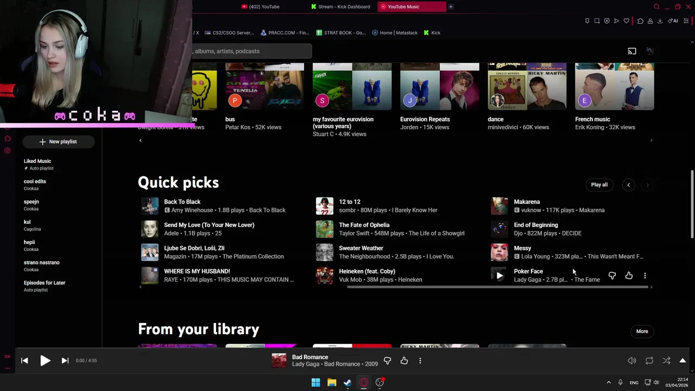695x391 pixels.
Task: Open the Eurovision Repeats playlist thumbnail
Action: click(440, 86)
